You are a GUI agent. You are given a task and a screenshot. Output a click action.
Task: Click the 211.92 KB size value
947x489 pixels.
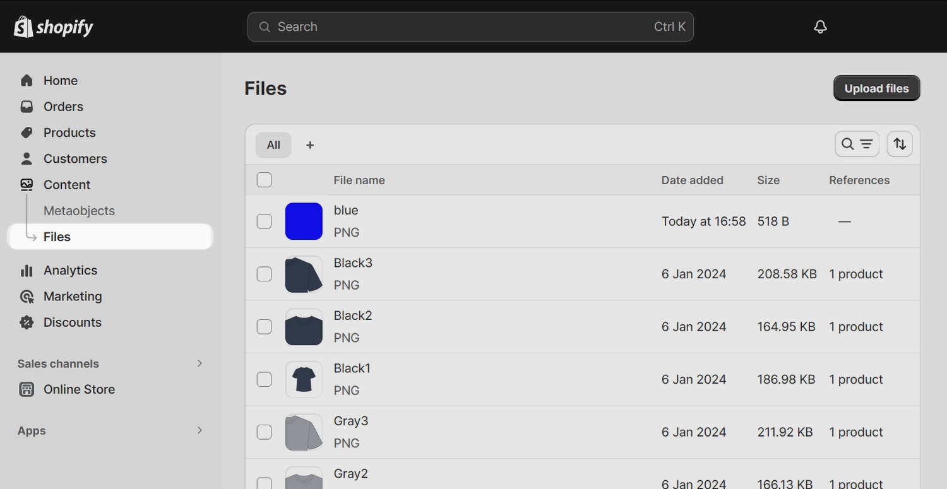pyautogui.click(x=785, y=432)
